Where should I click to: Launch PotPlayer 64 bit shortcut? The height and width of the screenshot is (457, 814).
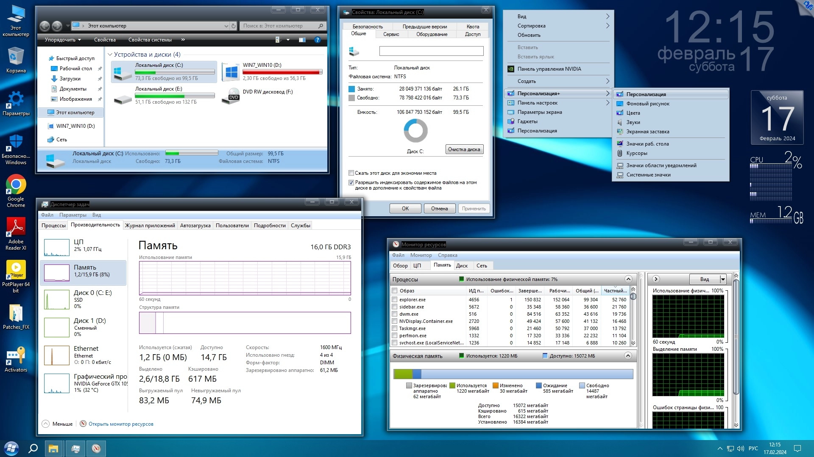[16, 270]
